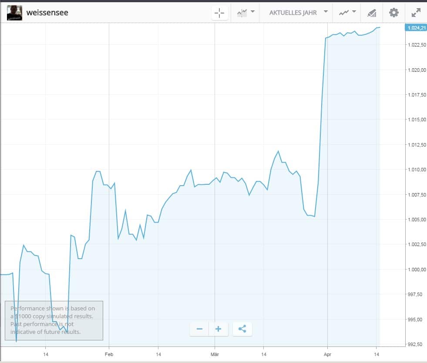The width and height of the screenshot is (427, 363).
Task: Select the Mär marker on time axis
Action: 215,354
